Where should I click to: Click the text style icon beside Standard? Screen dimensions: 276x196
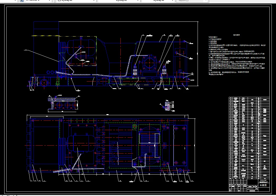pyautogui.click(x=21, y=1)
